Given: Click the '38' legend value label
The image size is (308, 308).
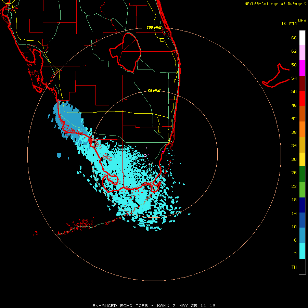Looking at the screenshot, I should (294, 132).
